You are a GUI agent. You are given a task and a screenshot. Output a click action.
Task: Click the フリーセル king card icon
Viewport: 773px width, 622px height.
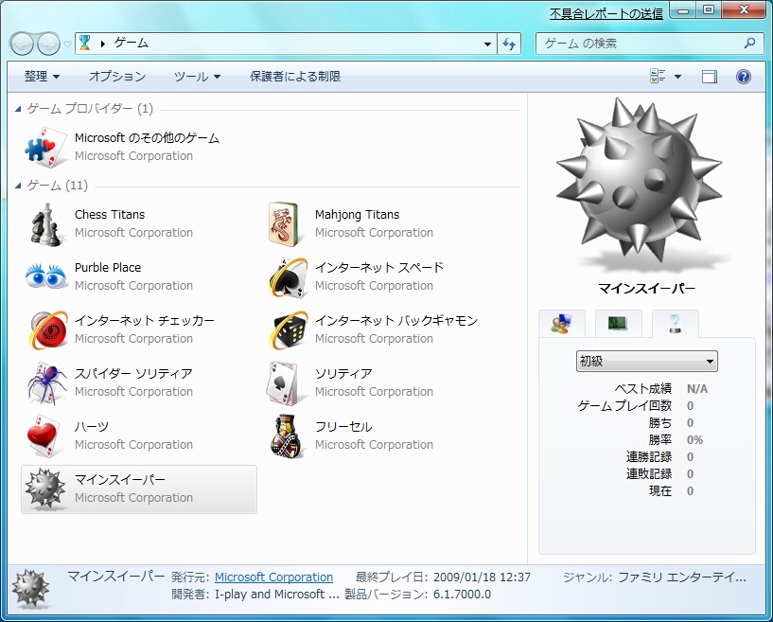click(x=286, y=436)
